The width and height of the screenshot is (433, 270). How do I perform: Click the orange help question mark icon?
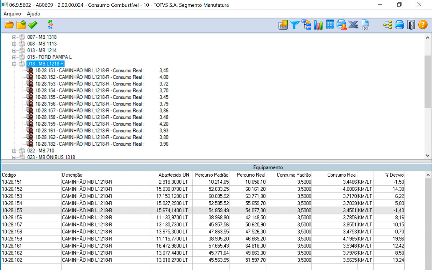click(x=422, y=25)
